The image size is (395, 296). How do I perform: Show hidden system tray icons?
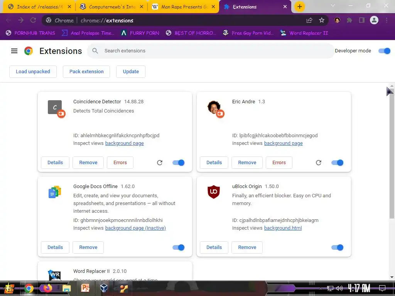click(x=321, y=288)
